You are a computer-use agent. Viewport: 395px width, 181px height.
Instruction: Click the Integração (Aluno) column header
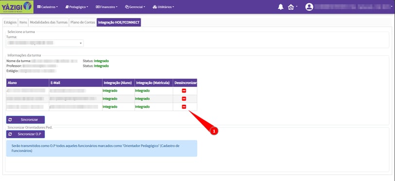[119, 82]
